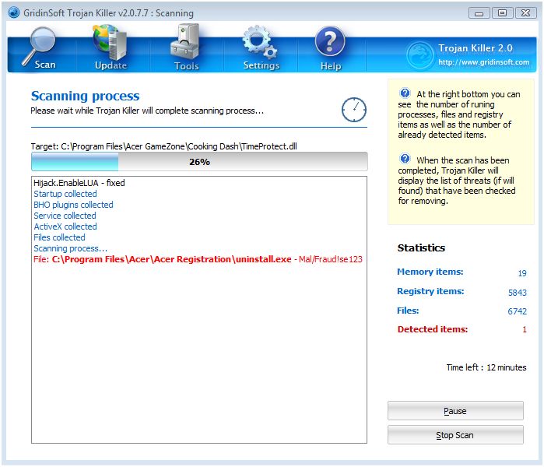Select the Startup collected log line
This screenshot has height=467, width=544.
65,194
